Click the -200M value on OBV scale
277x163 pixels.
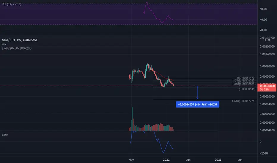pyautogui.click(x=264, y=154)
